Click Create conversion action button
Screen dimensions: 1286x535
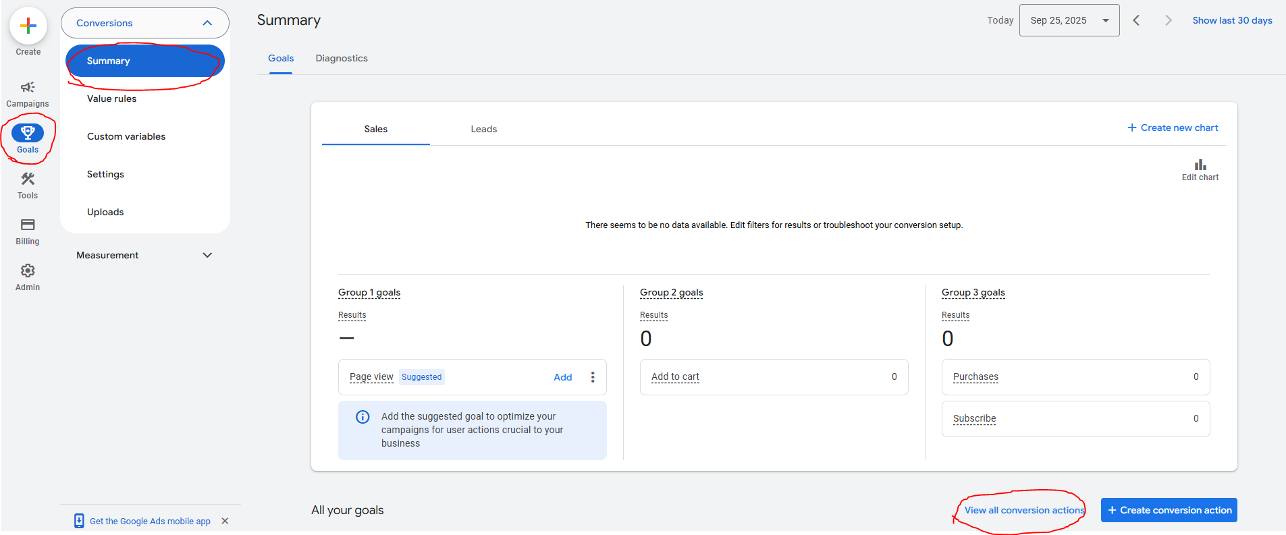[x=1169, y=510]
